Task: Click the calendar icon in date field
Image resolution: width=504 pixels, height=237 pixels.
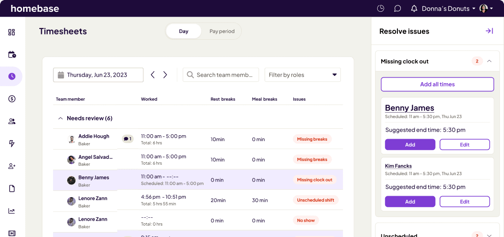Action: point(61,75)
